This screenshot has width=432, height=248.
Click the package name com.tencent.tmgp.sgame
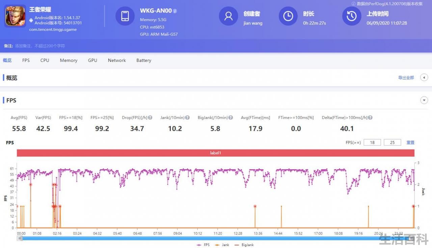[53, 30]
